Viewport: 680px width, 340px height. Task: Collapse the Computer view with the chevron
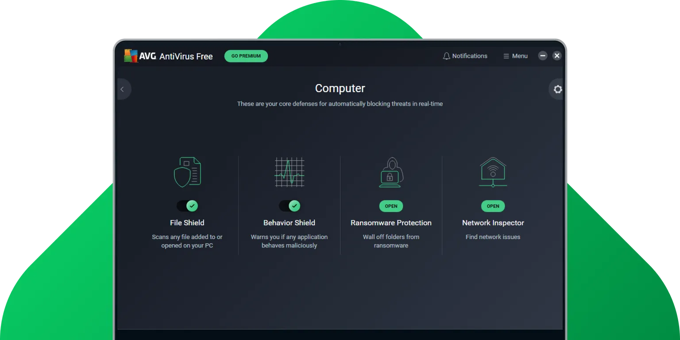coord(123,89)
